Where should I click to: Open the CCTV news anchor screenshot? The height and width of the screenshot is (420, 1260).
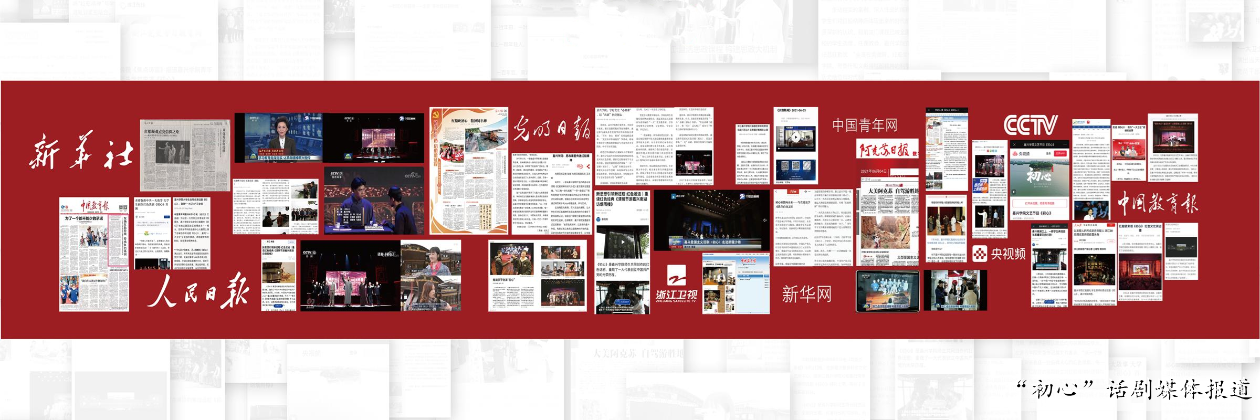[278, 138]
